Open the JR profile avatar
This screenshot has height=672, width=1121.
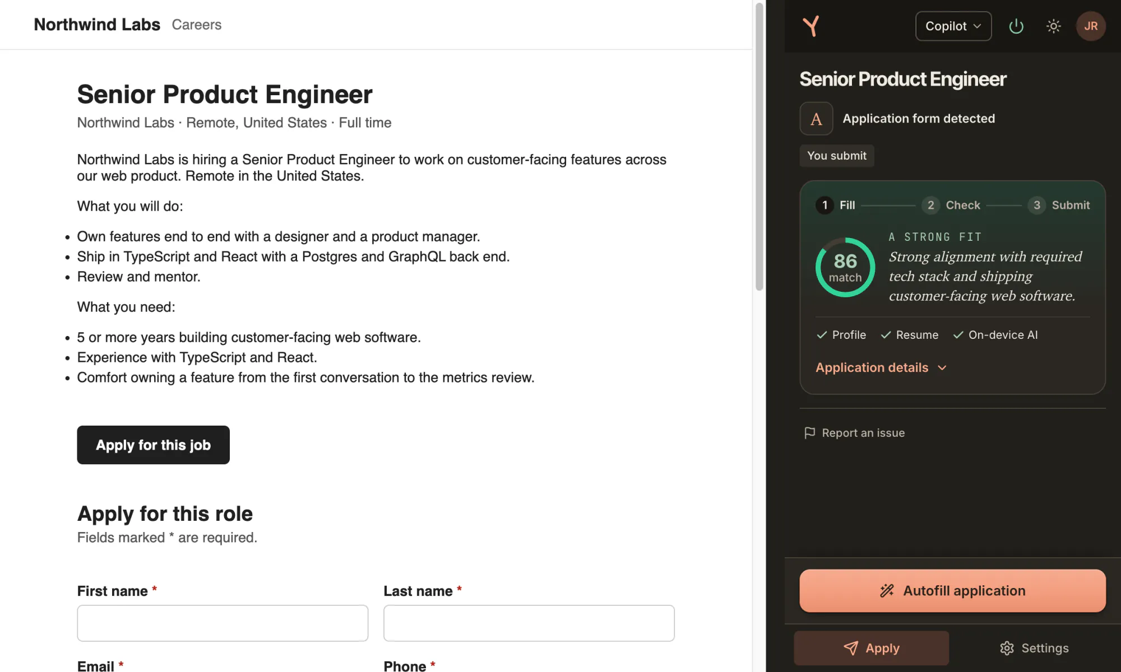[x=1091, y=26]
